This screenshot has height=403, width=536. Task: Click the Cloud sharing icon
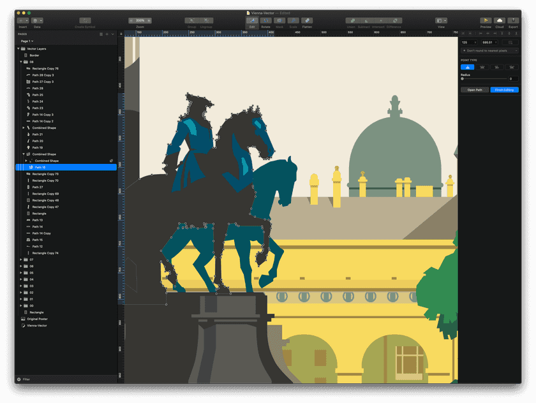pyautogui.click(x=500, y=20)
